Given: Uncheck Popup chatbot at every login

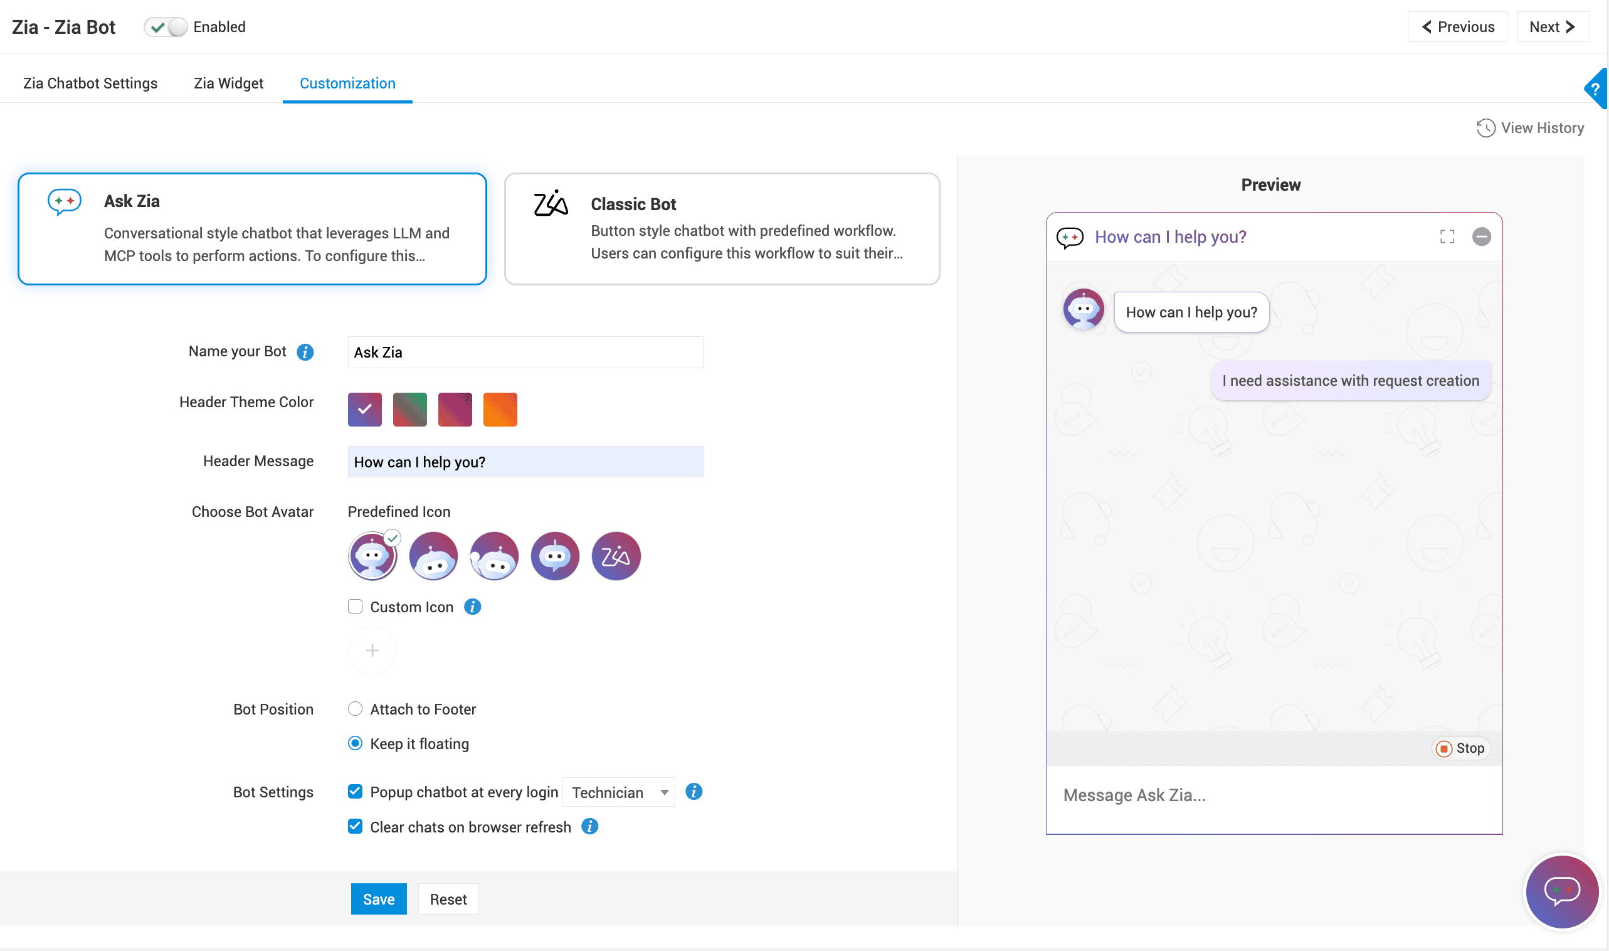Looking at the screenshot, I should pos(356,792).
